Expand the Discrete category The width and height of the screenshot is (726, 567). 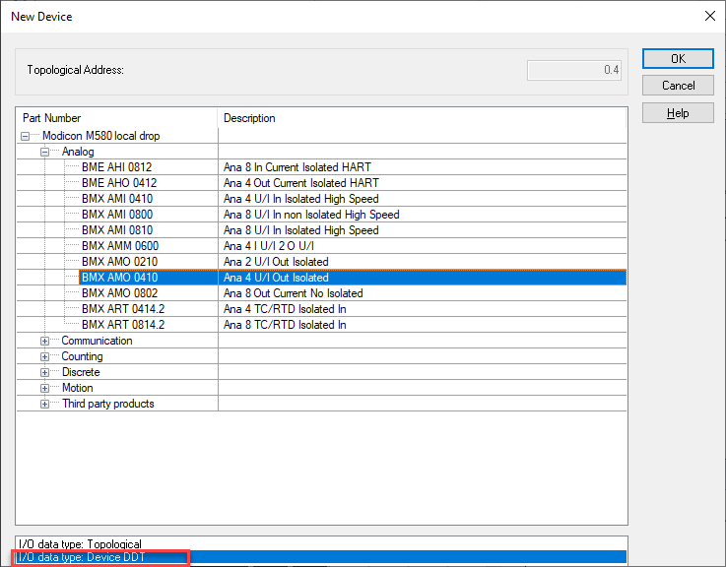(44, 373)
